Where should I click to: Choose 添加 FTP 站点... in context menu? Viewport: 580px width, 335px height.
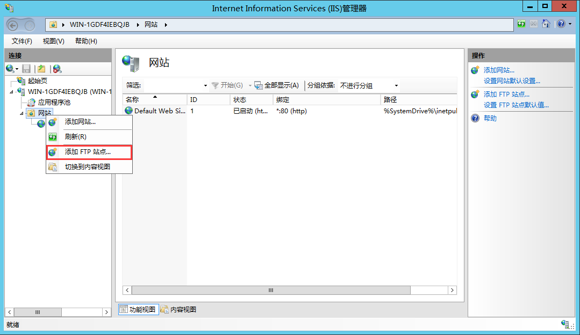coord(89,152)
